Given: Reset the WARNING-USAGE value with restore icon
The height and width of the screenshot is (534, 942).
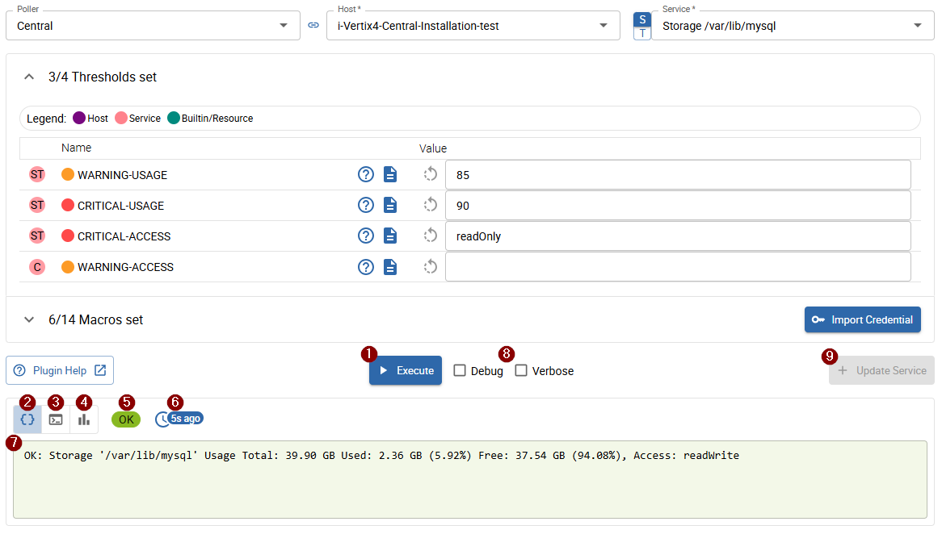Looking at the screenshot, I should click(431, 174).
